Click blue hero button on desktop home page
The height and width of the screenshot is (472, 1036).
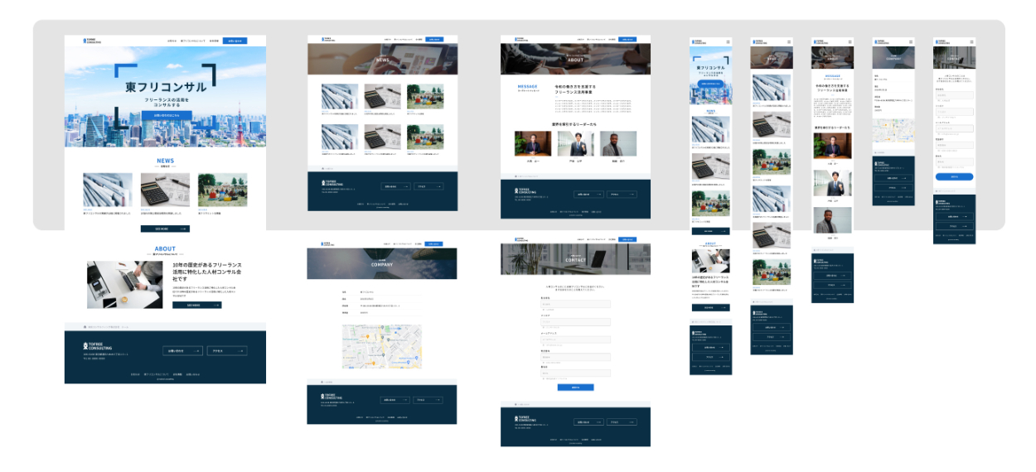166,115
